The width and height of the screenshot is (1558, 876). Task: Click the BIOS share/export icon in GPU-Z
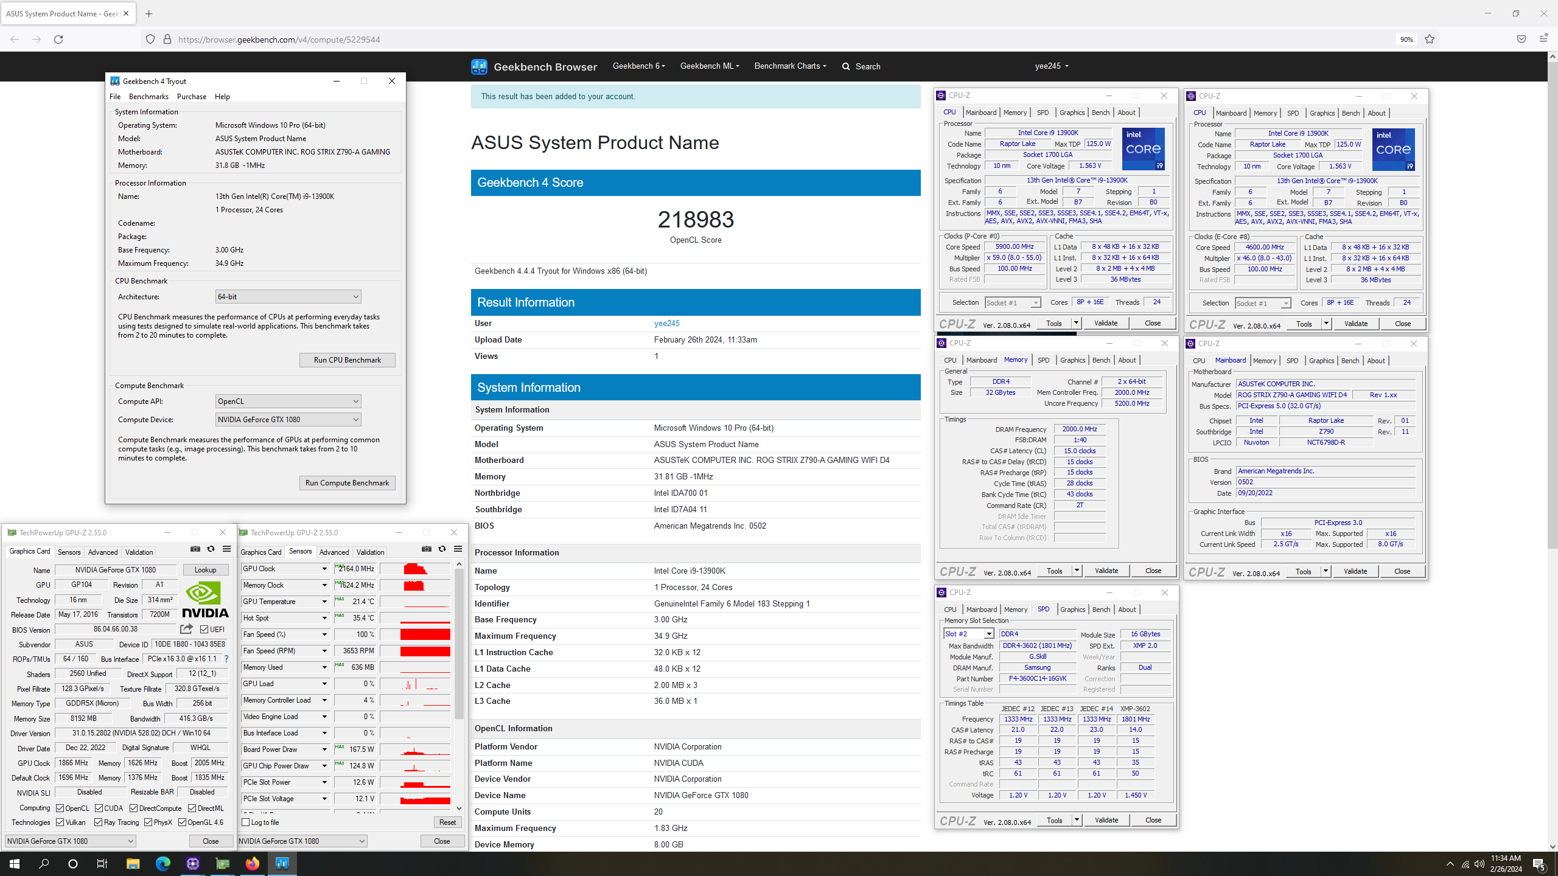(186, 629)
